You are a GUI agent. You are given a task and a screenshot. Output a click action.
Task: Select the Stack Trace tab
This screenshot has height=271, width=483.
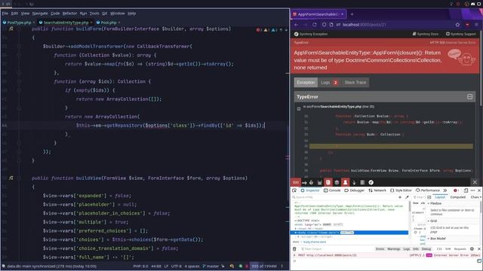pos(355,82)
